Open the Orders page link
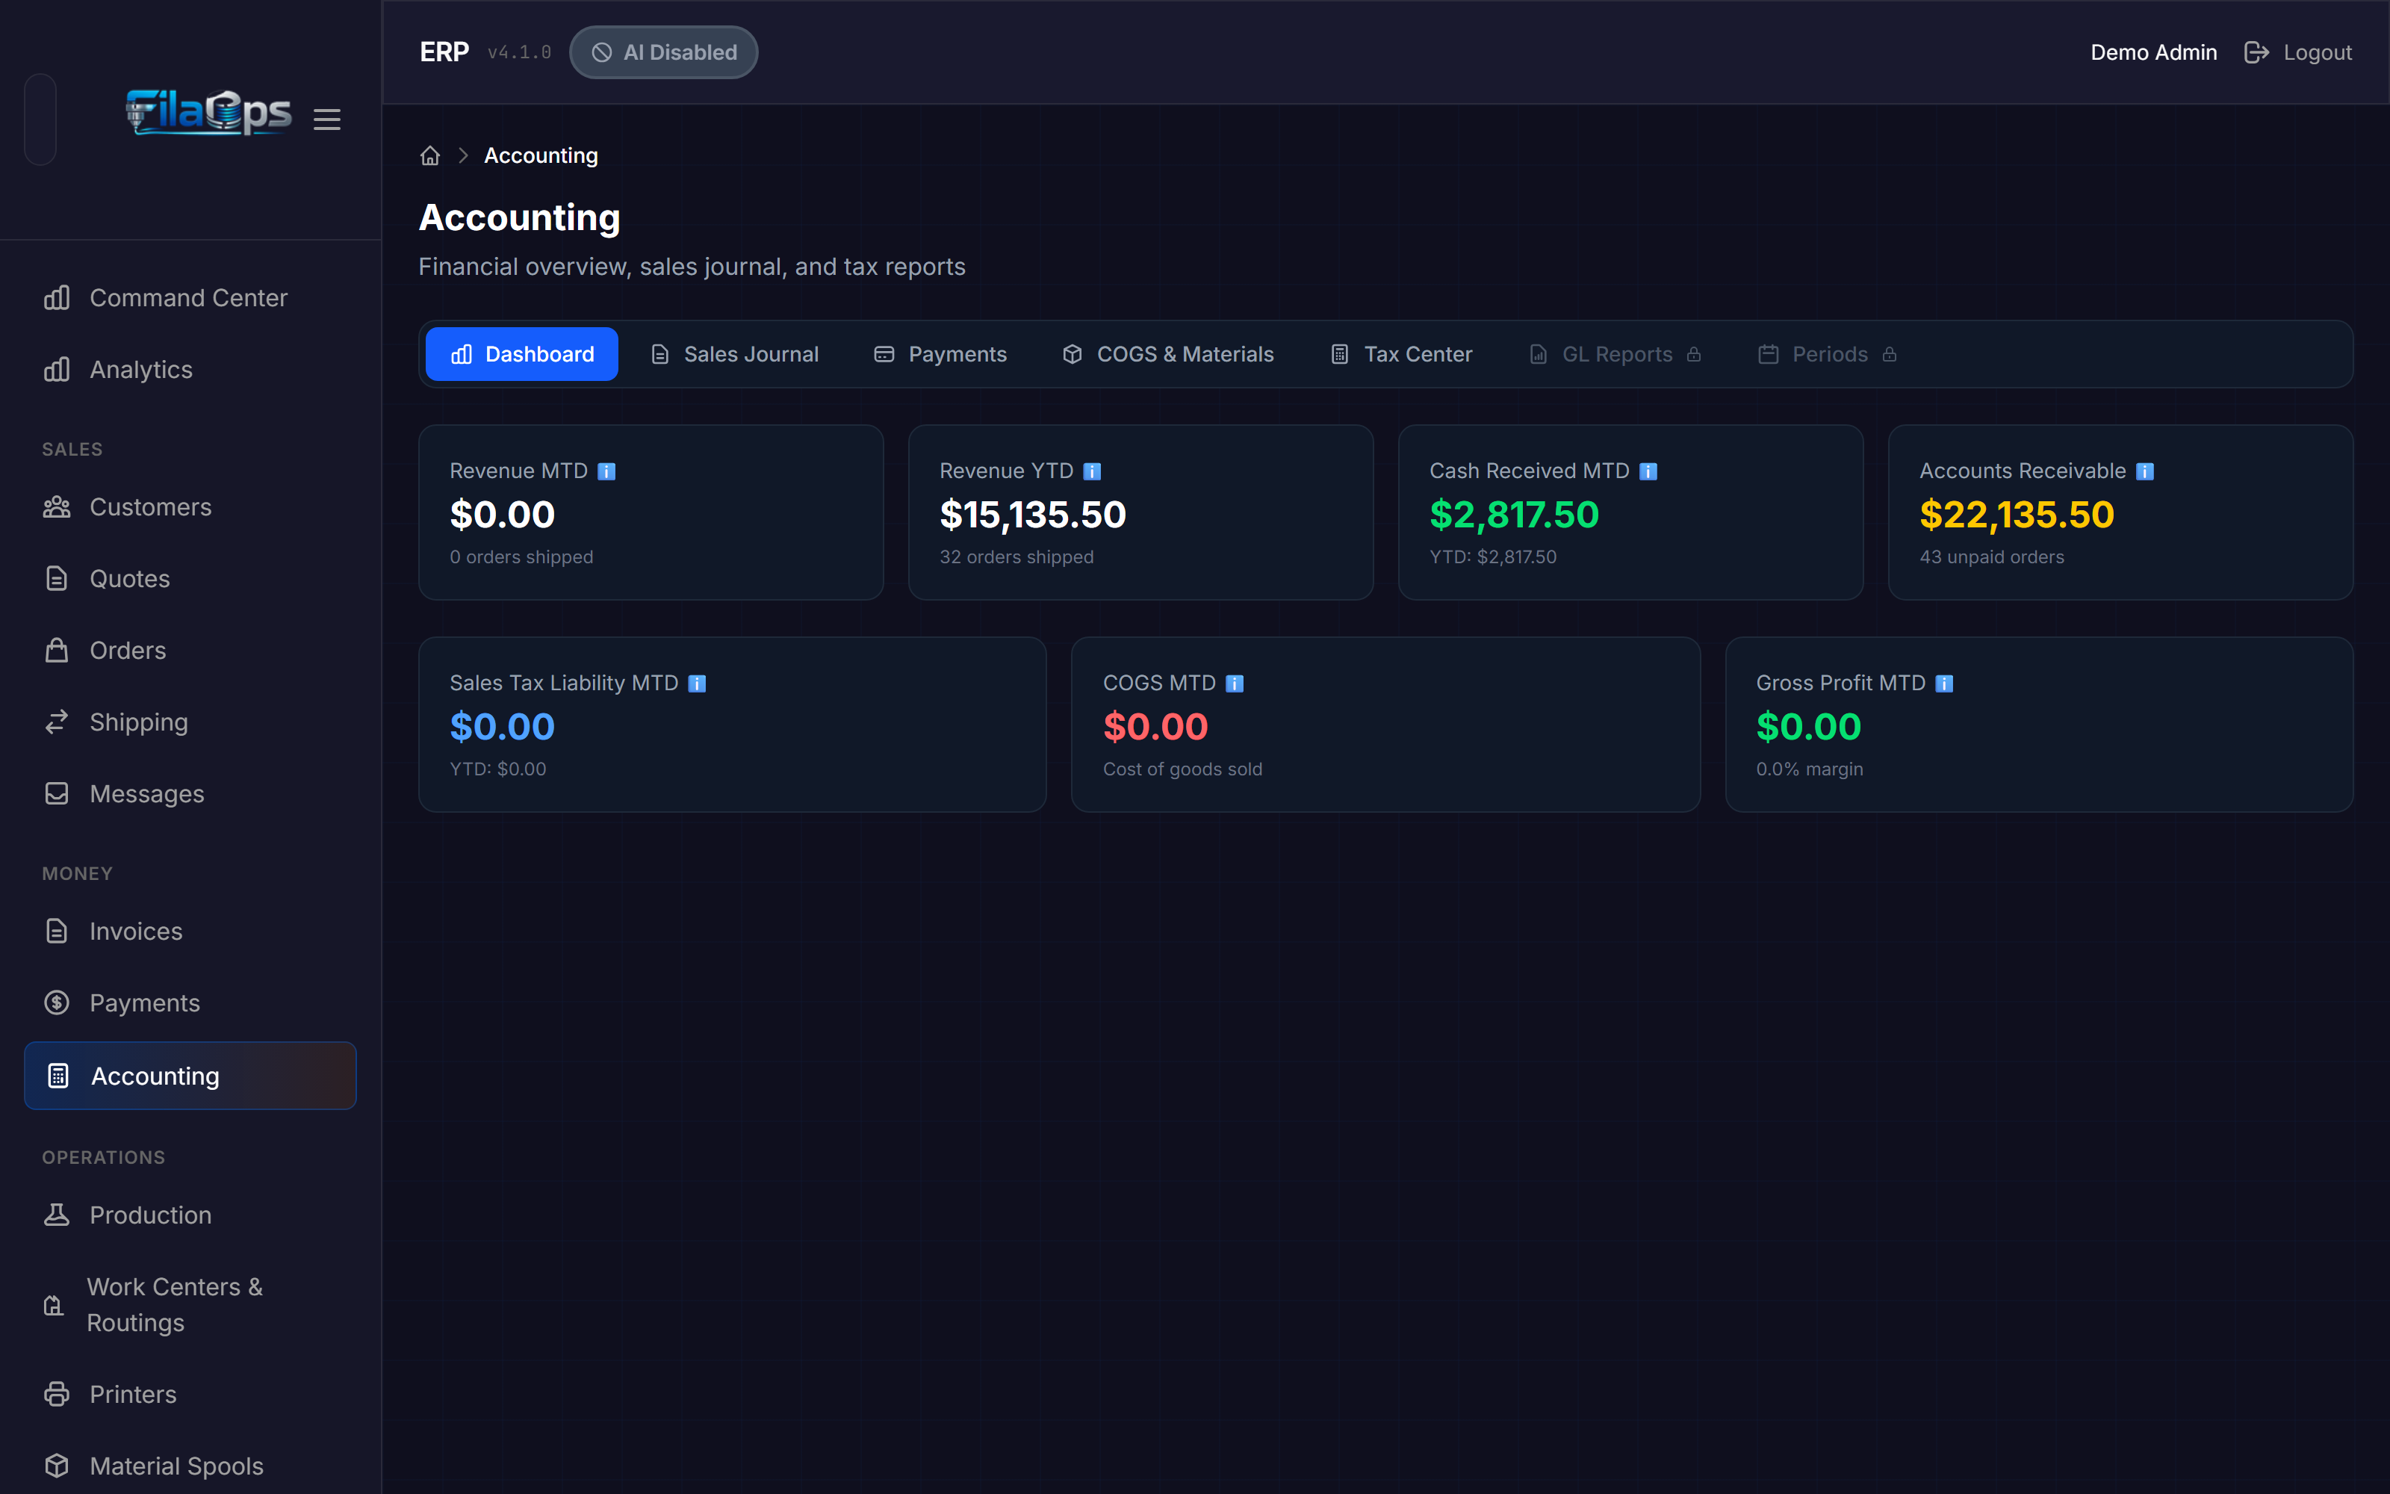Screen dimensions: 2390x1494 tap(190, 650)
